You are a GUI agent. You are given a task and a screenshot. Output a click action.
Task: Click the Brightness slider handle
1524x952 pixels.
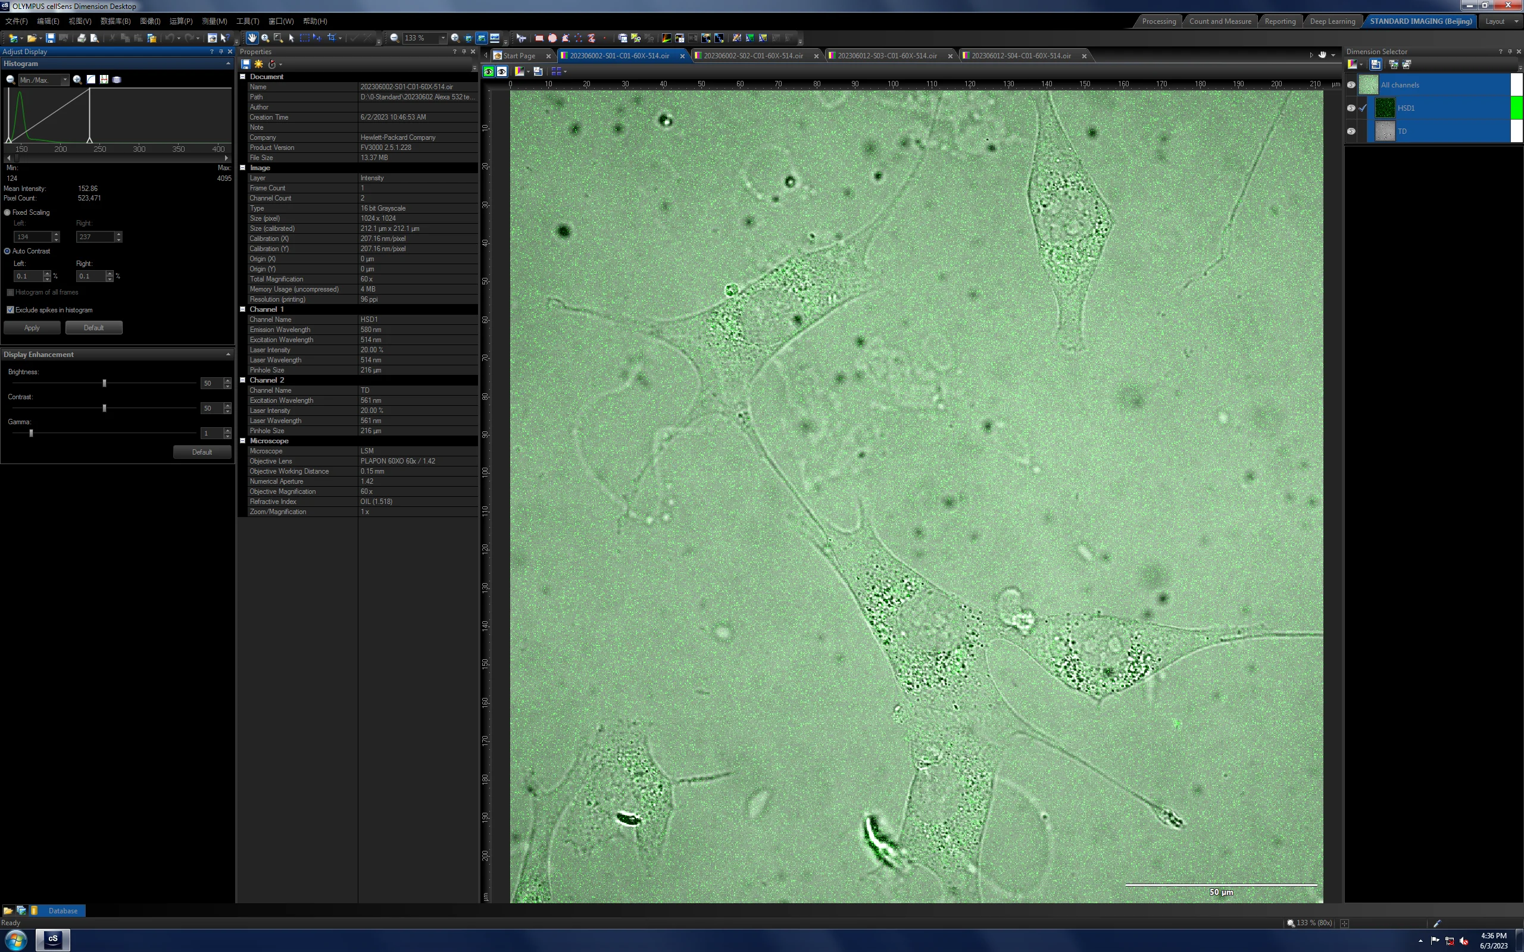click(105, 383)
